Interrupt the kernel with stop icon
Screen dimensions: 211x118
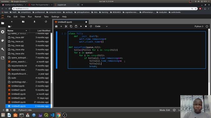[x=86, y=26]
